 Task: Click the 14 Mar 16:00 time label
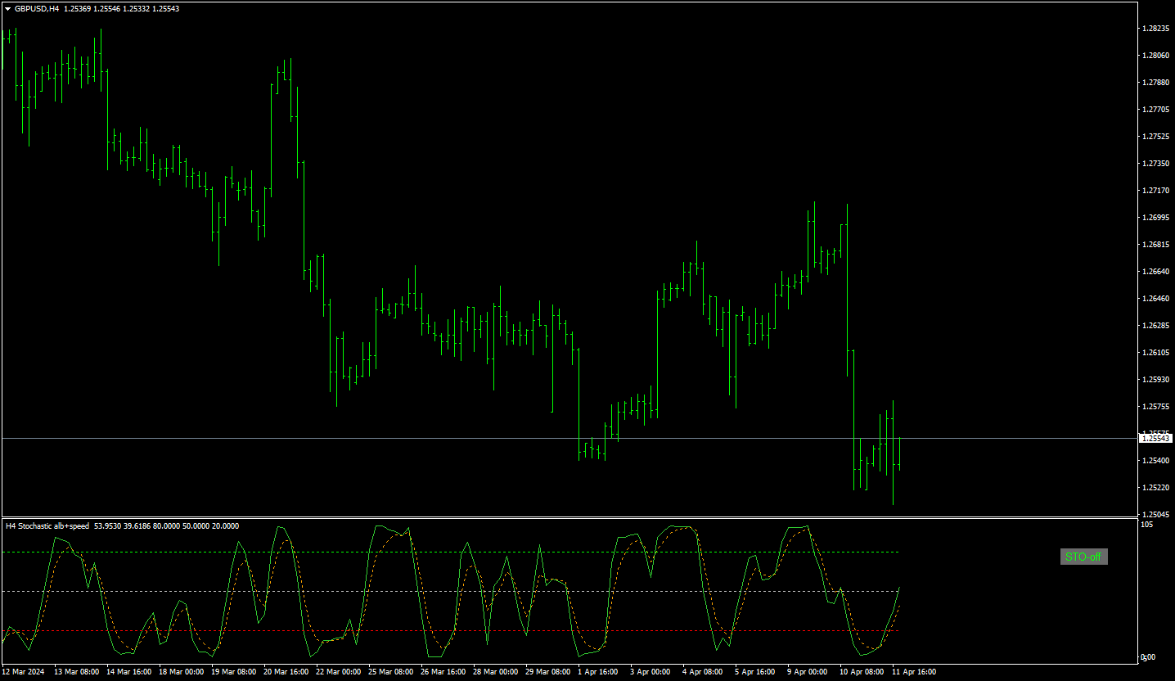[129, 672]
